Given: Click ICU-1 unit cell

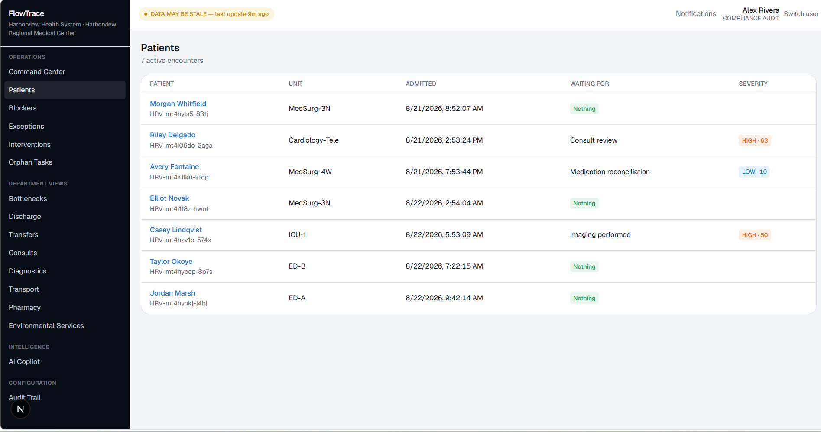Looking at the screenshot, I should pyautogui.click(x=297, y=235).
